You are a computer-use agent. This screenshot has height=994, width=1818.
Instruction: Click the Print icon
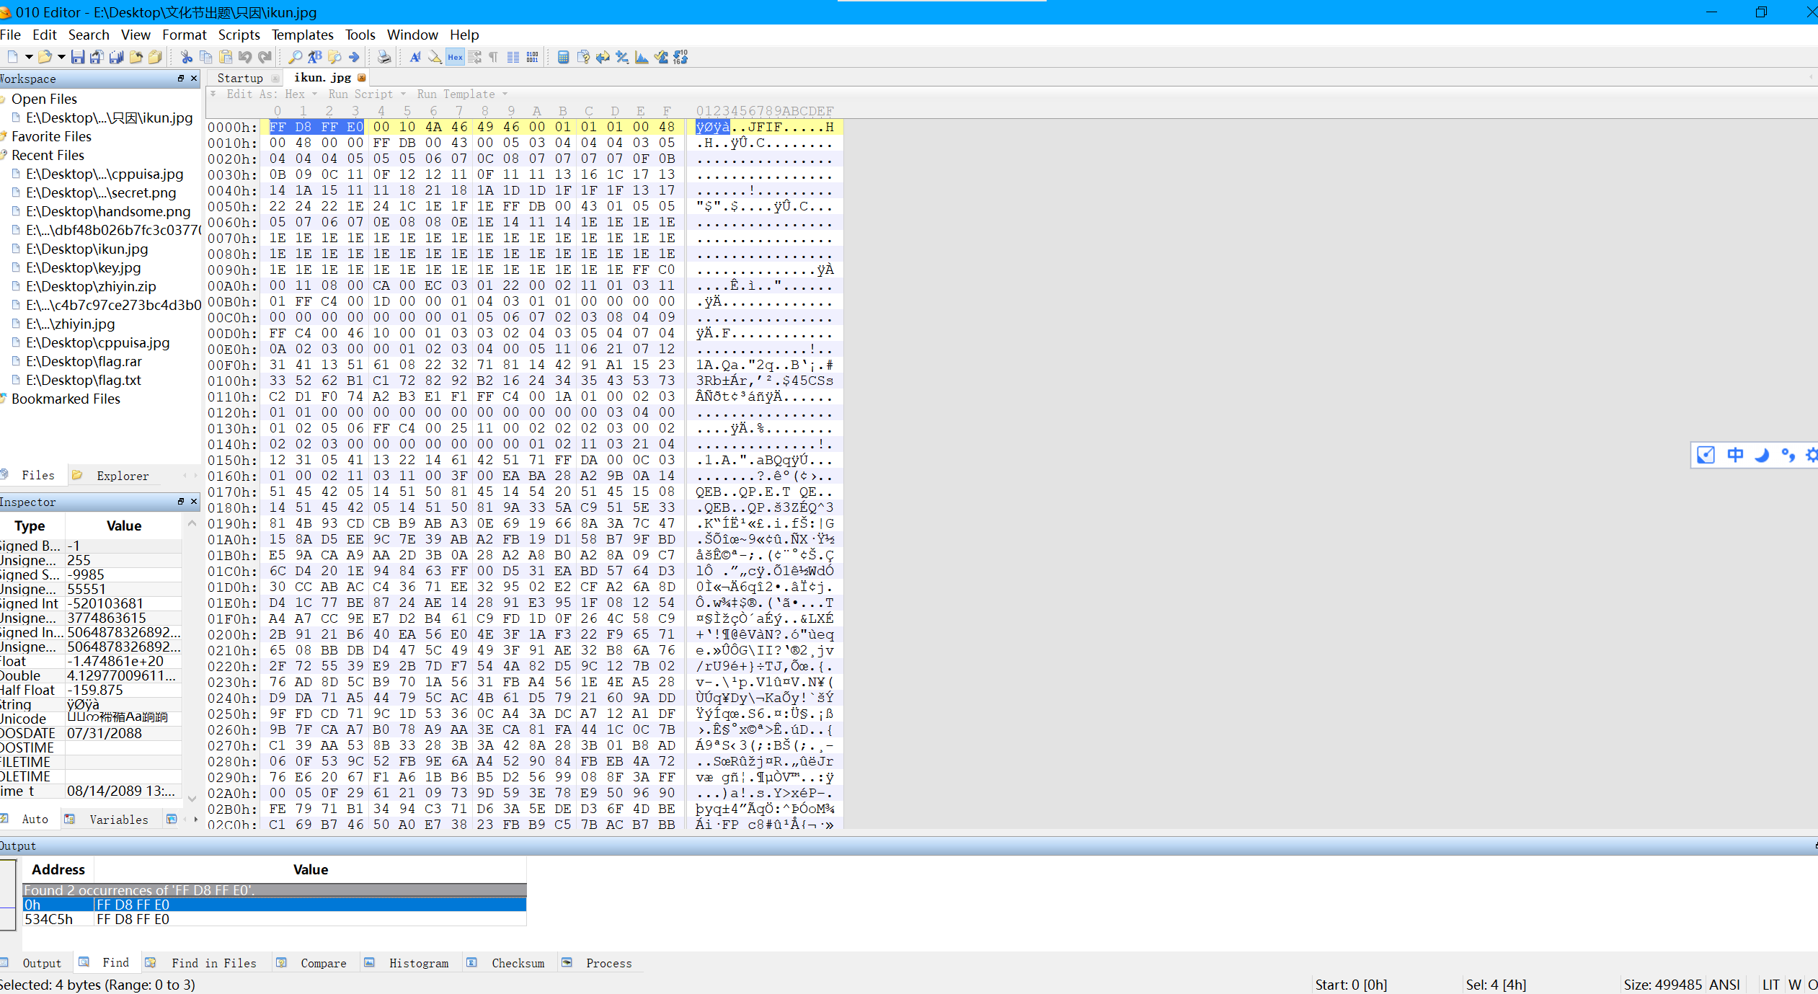point(383,57)
